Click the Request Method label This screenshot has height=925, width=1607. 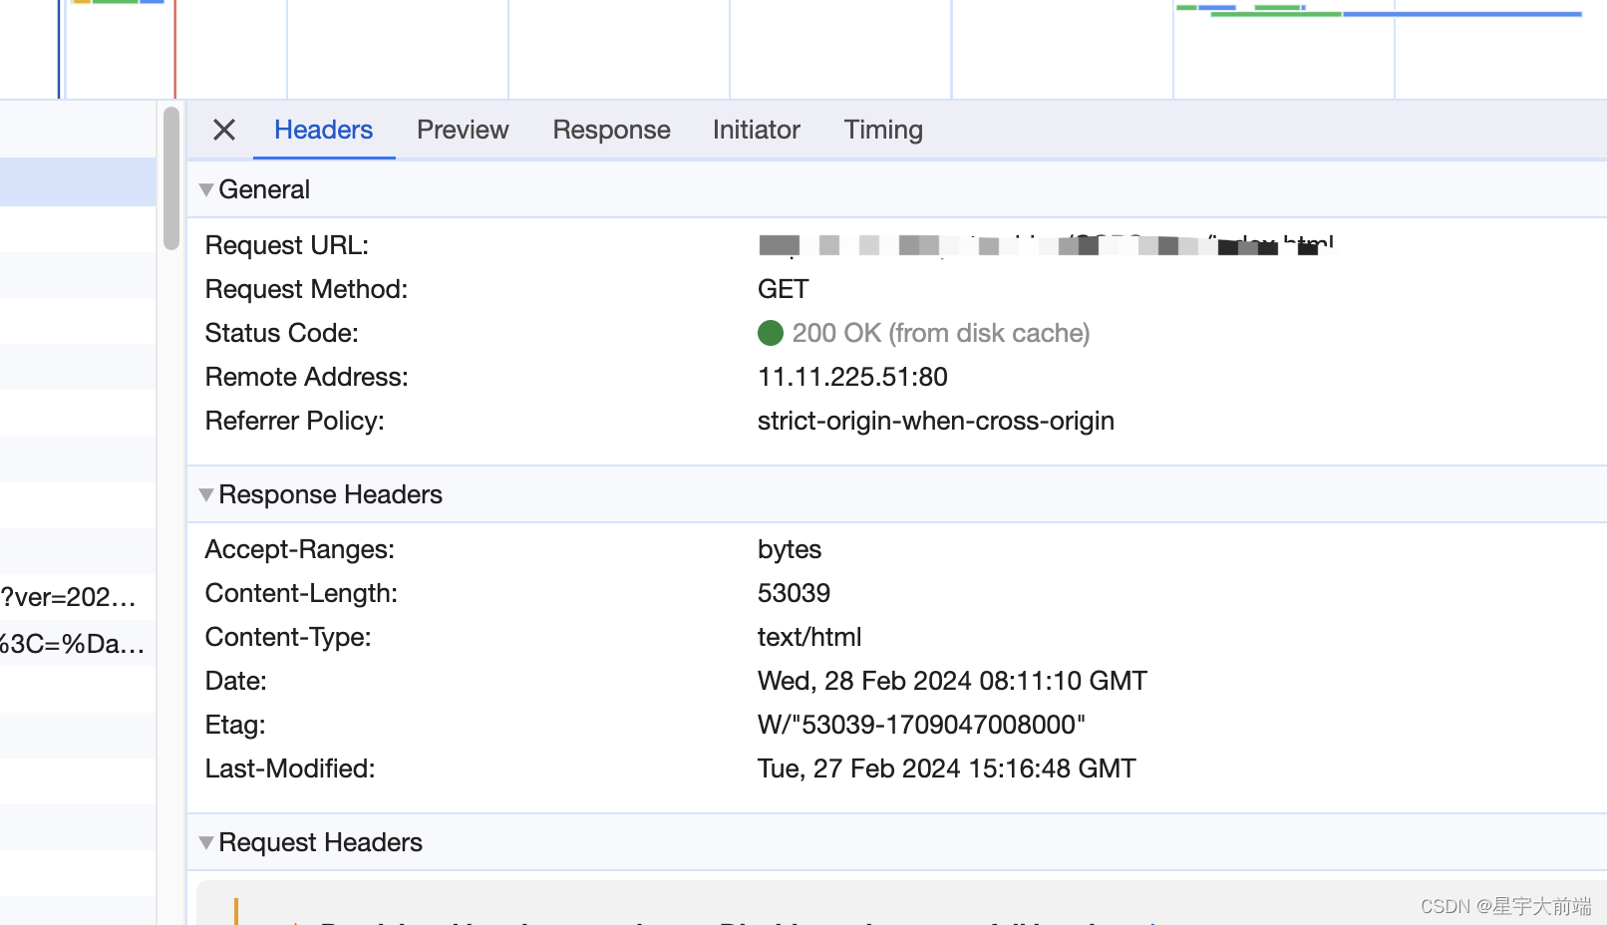(x=306, y=289)
